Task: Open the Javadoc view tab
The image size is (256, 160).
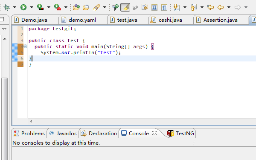Action: click(63, 134)
